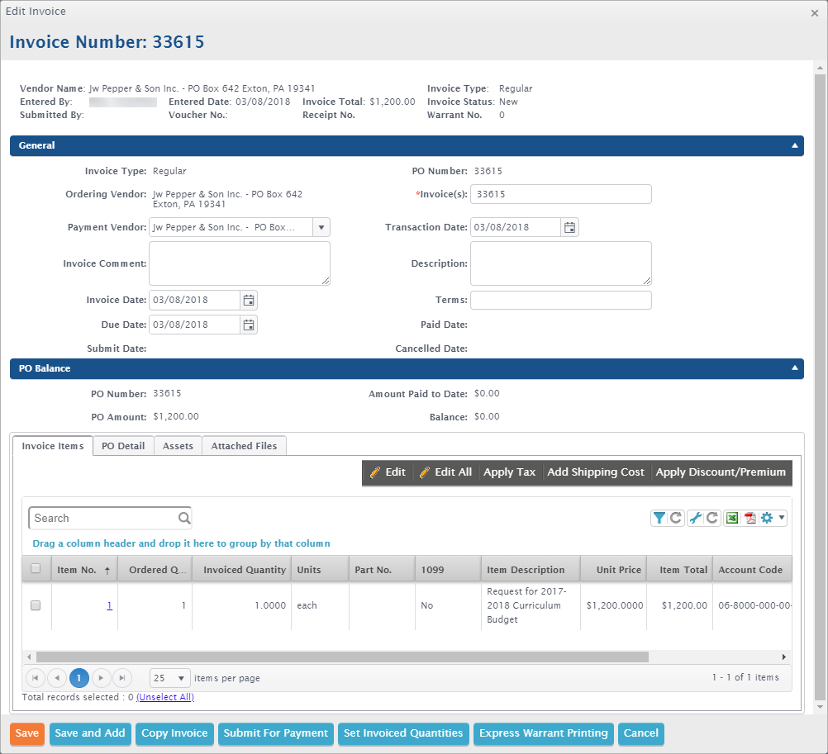Click Save and Add
This screenshot has width=828, height=754.
point(90,733)
